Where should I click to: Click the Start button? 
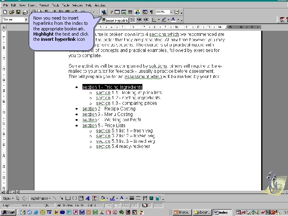pyautogui.click(x=8, y=212)
